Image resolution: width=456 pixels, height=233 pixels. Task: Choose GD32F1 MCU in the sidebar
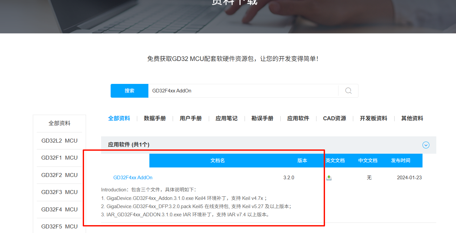coord(59,158)
